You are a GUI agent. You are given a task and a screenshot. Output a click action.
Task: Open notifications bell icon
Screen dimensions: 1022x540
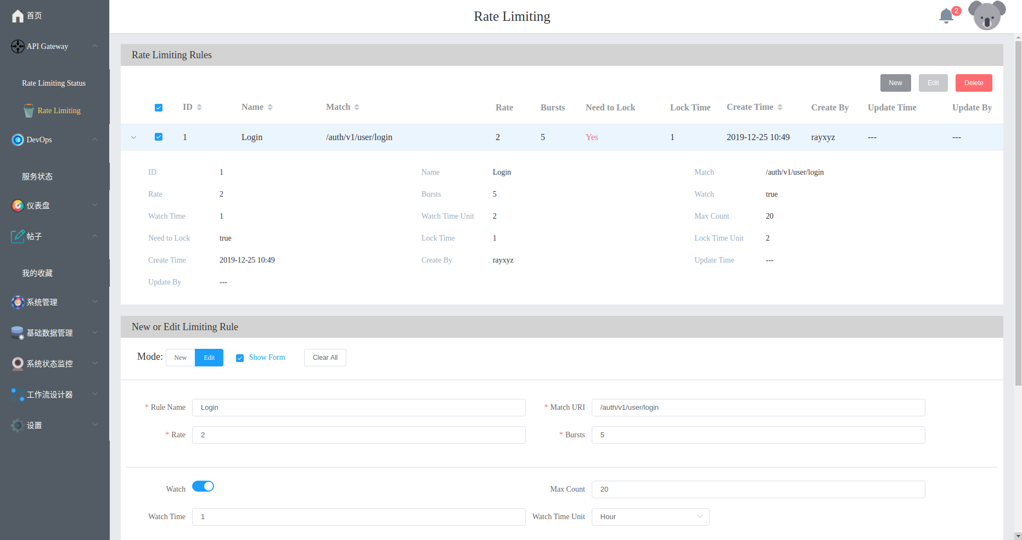[x=946, y=16]
